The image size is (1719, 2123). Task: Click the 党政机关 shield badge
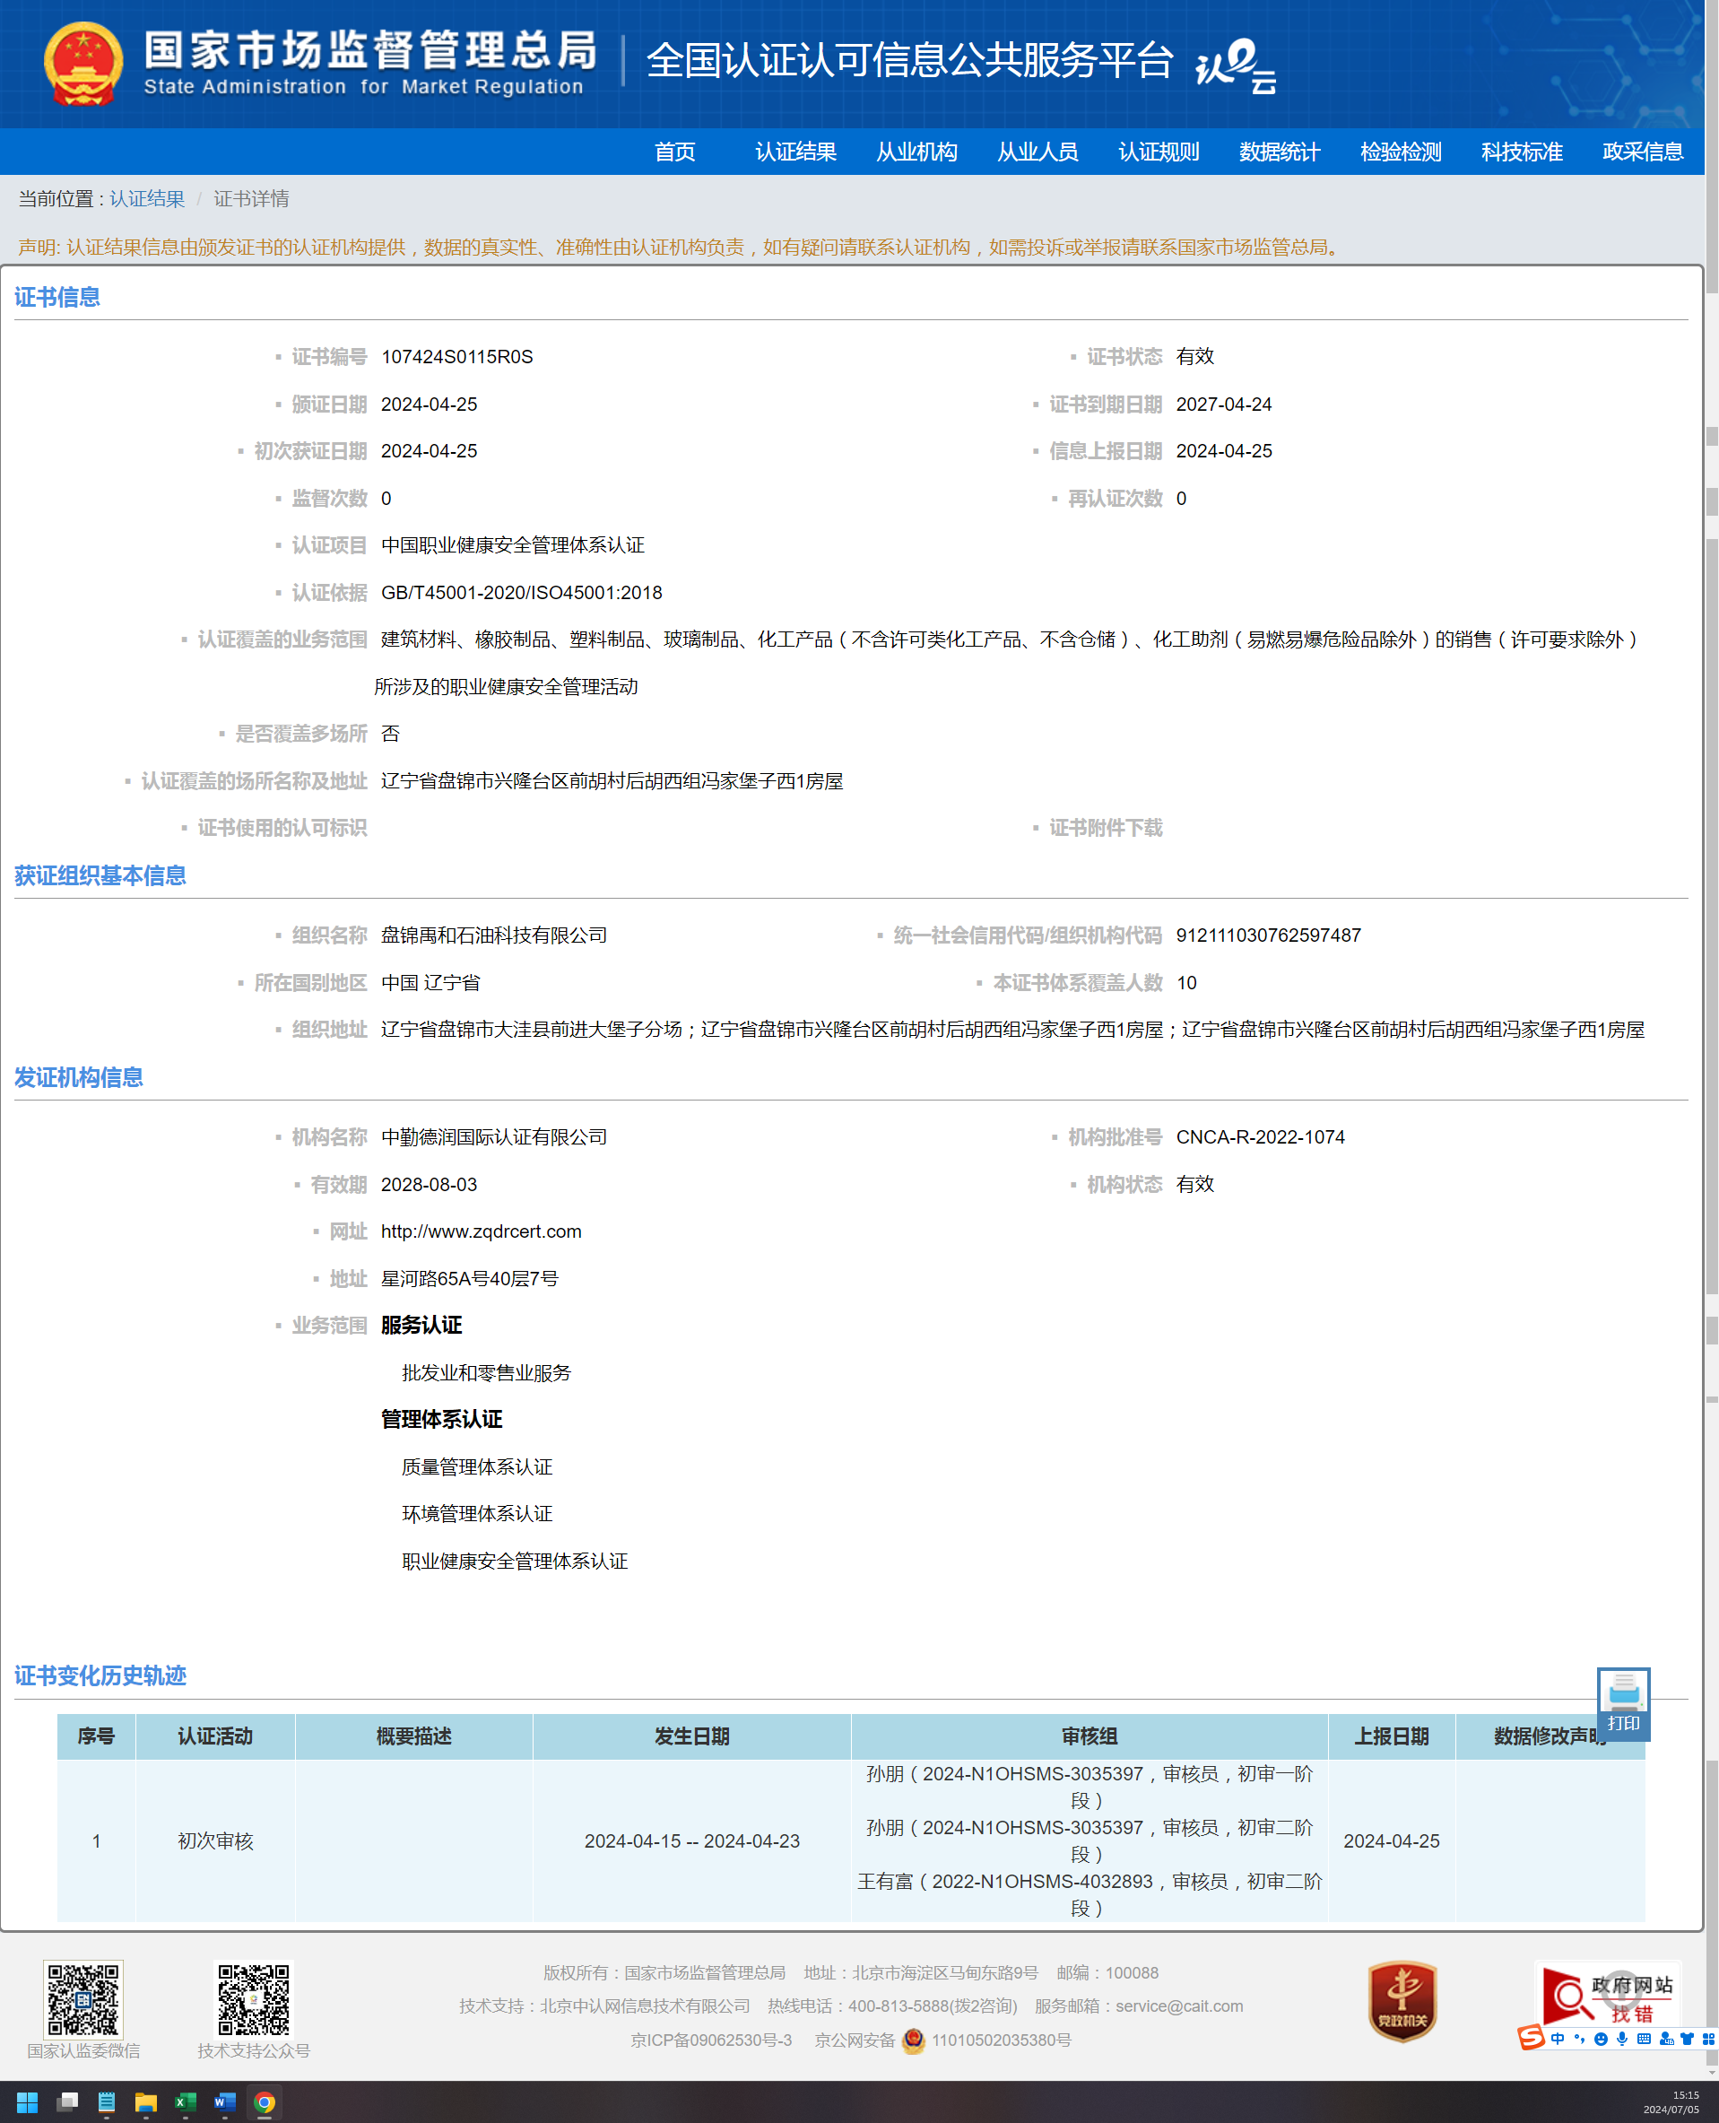tap(1402, 2001)
